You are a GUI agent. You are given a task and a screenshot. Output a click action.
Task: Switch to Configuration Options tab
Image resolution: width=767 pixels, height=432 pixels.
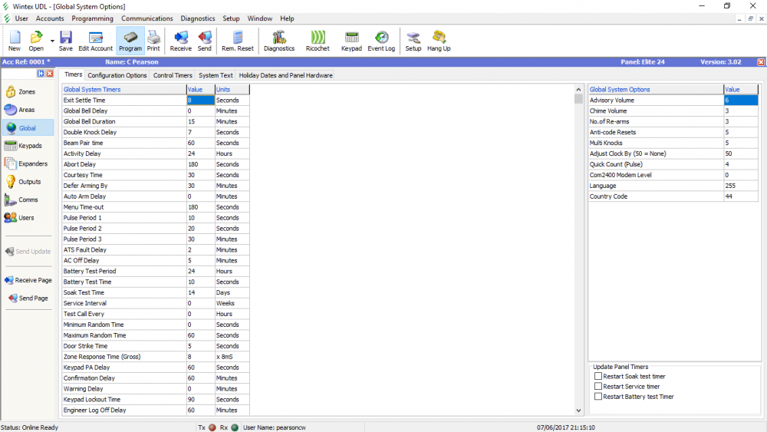click(x=117, y=76)
